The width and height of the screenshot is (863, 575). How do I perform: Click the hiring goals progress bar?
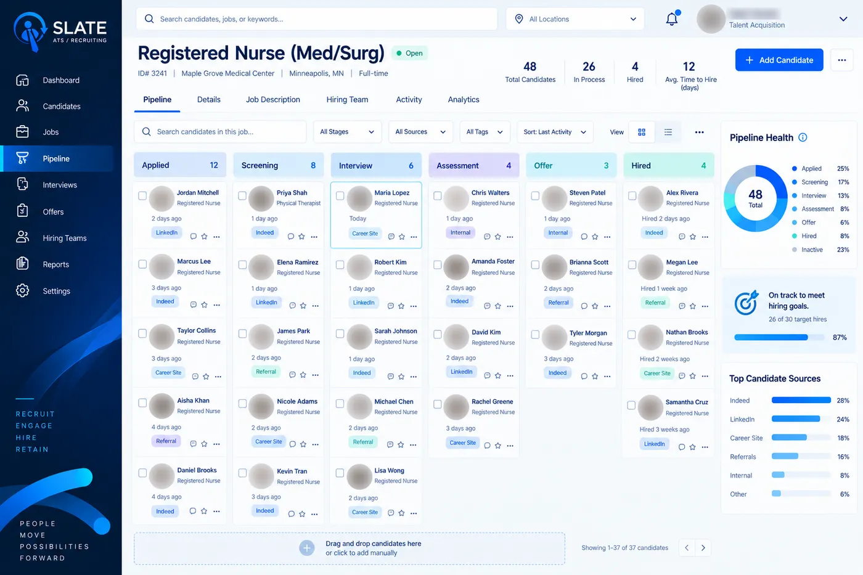click(x=779, y=338)
